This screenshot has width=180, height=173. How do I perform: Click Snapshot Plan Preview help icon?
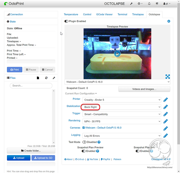(97, 151)
